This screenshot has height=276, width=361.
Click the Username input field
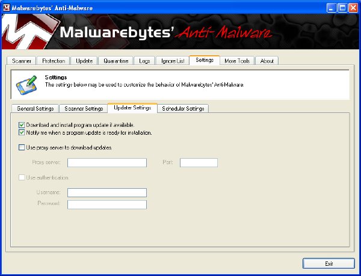(x=107, y=193)
